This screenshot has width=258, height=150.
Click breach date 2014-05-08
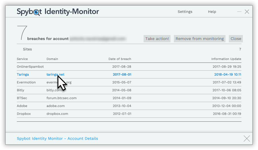click(122, 90)
